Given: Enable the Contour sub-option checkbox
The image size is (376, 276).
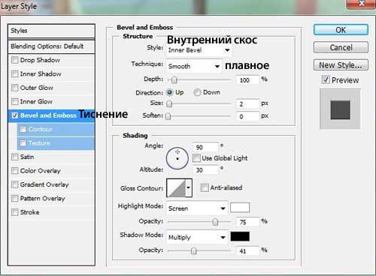Looking at the screenshot, I should point(23,129).
